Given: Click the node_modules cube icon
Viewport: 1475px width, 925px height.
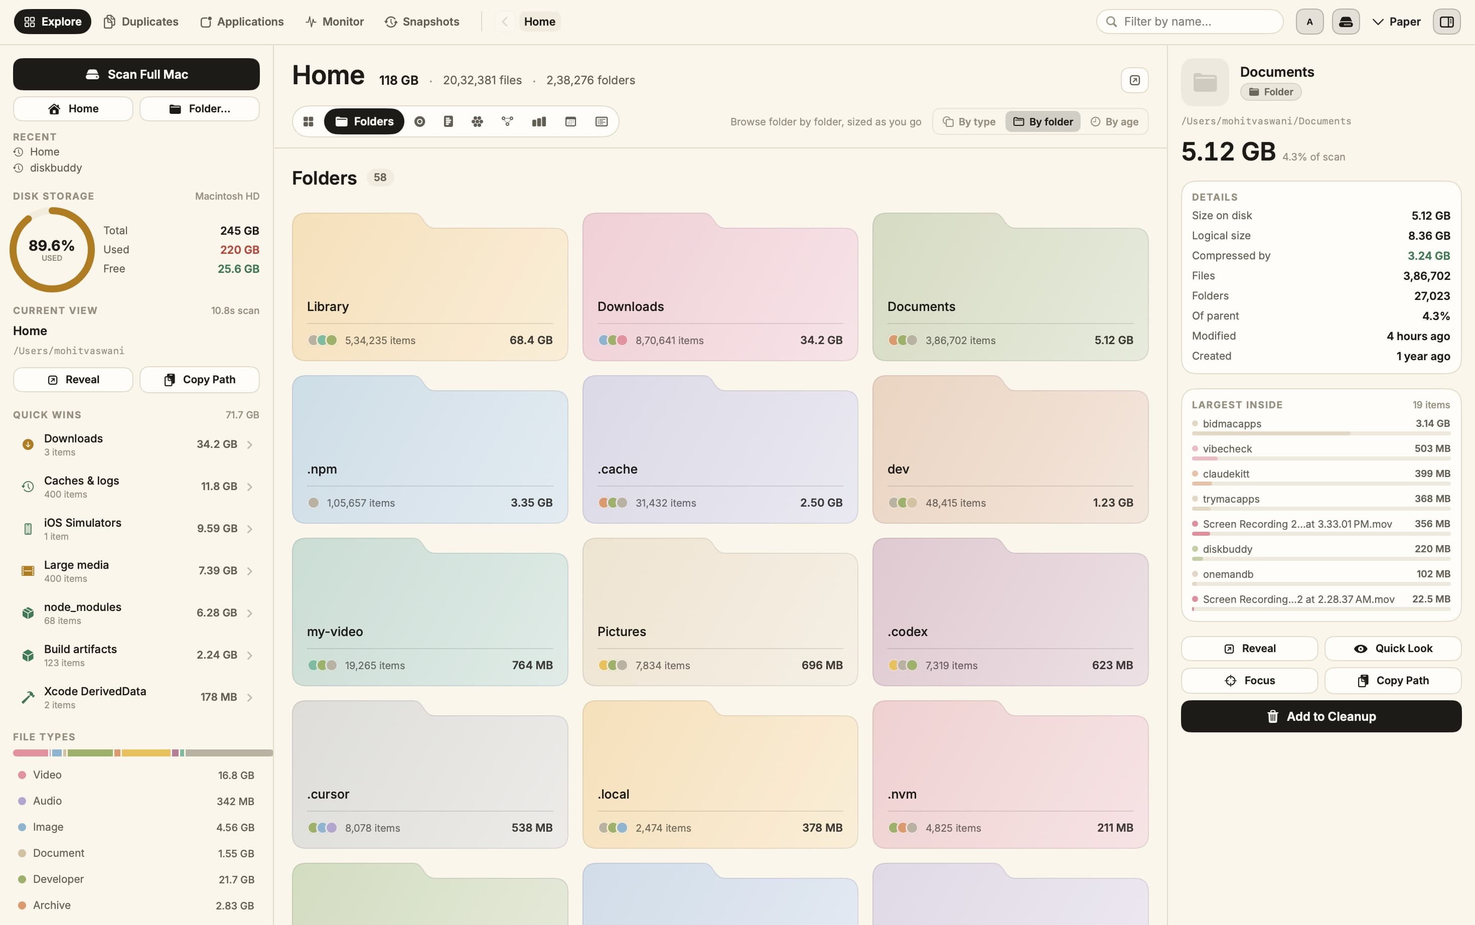Looking at the screenshot, I should (28, 613).
